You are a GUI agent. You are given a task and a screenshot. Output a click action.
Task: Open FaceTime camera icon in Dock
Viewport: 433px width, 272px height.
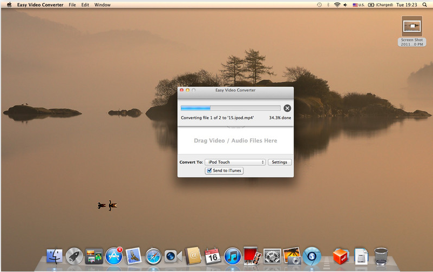point(173,256)
